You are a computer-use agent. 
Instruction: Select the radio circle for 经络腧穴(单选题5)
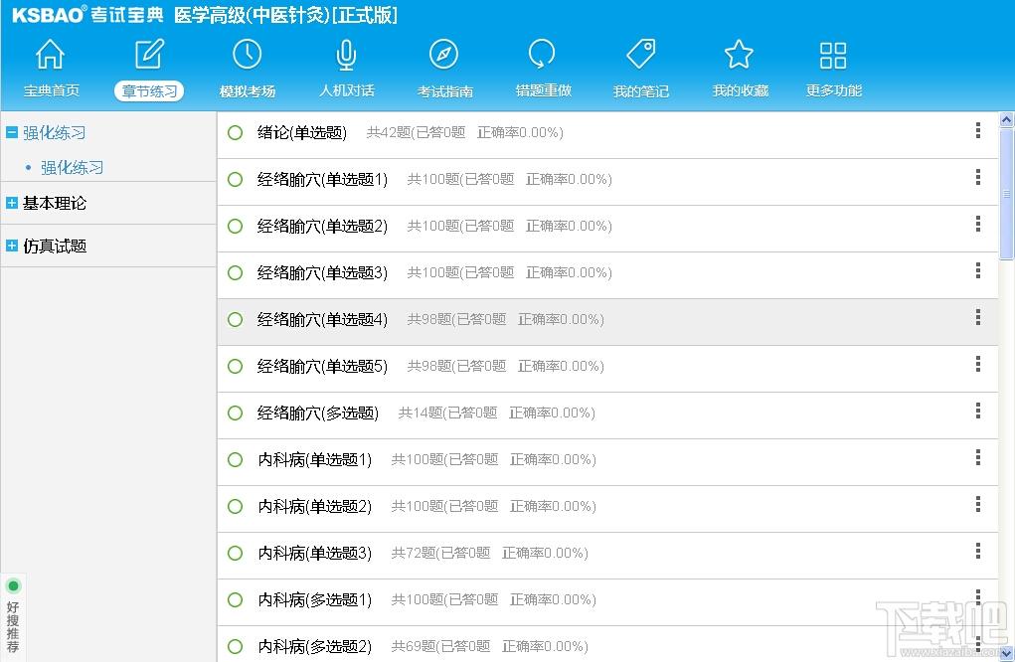tap(235, 366)
